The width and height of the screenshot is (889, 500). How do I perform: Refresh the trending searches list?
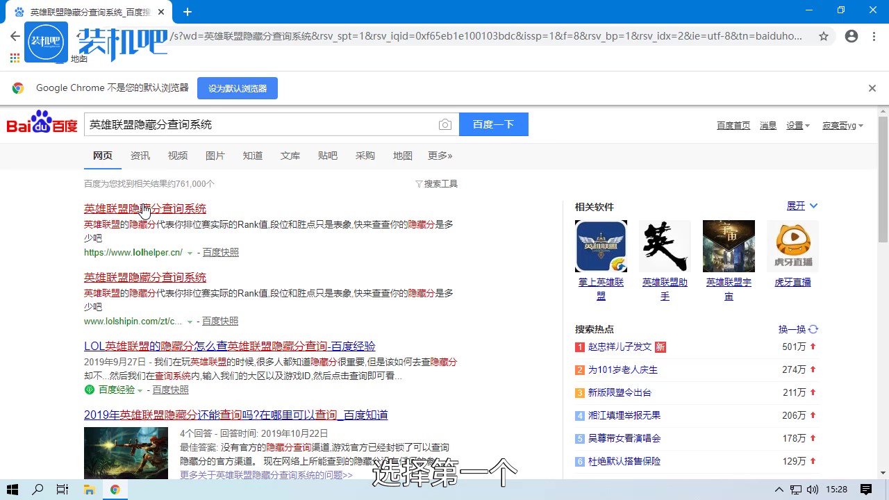(x=799, y=329)
